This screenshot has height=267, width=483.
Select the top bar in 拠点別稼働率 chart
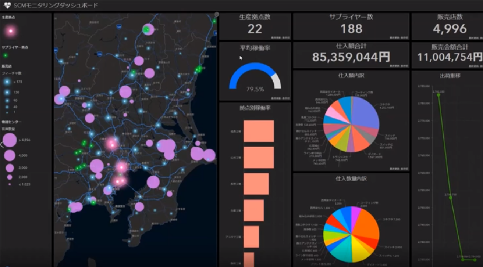click(x=259, y=131)
